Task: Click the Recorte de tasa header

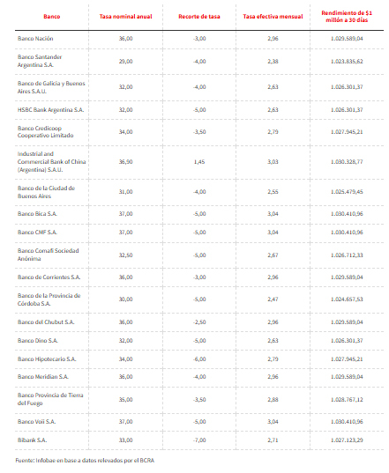Action: [x=199, y=17]
